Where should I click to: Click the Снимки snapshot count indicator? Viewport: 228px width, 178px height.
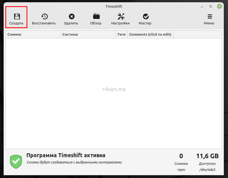pyautogui.click(x=181, y=160)
